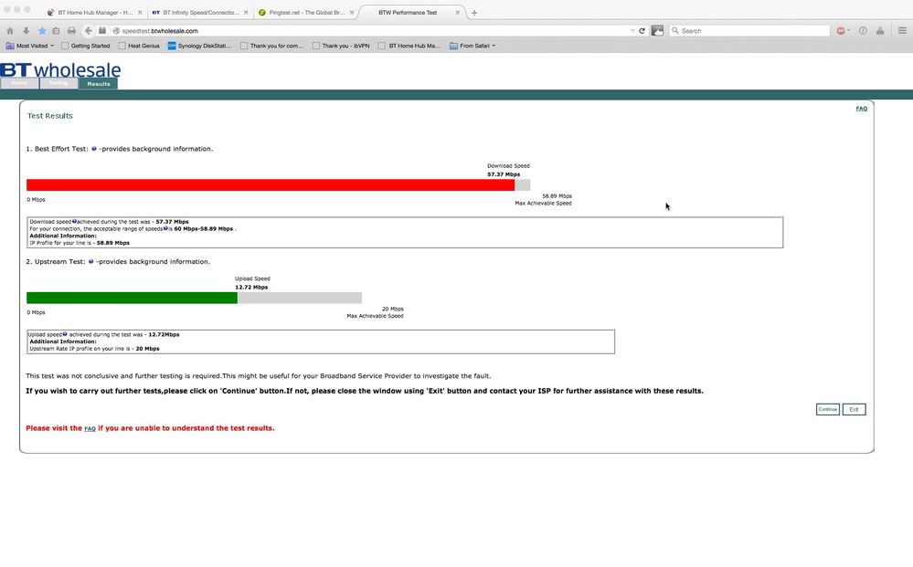Open a new tab with the plus button
The width and height of the screenshot is (913, 567).
474,13
